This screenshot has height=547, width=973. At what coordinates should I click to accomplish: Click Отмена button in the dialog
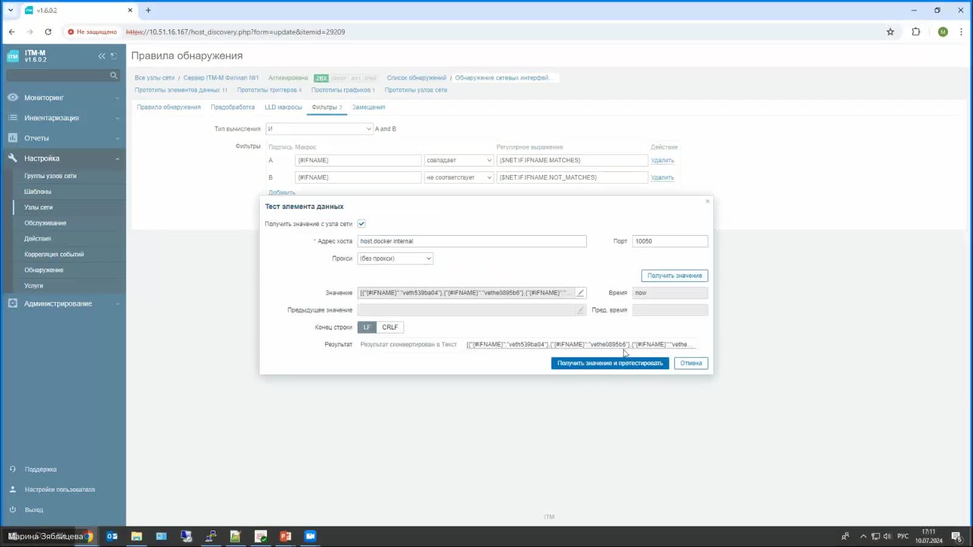pos(691,363)
